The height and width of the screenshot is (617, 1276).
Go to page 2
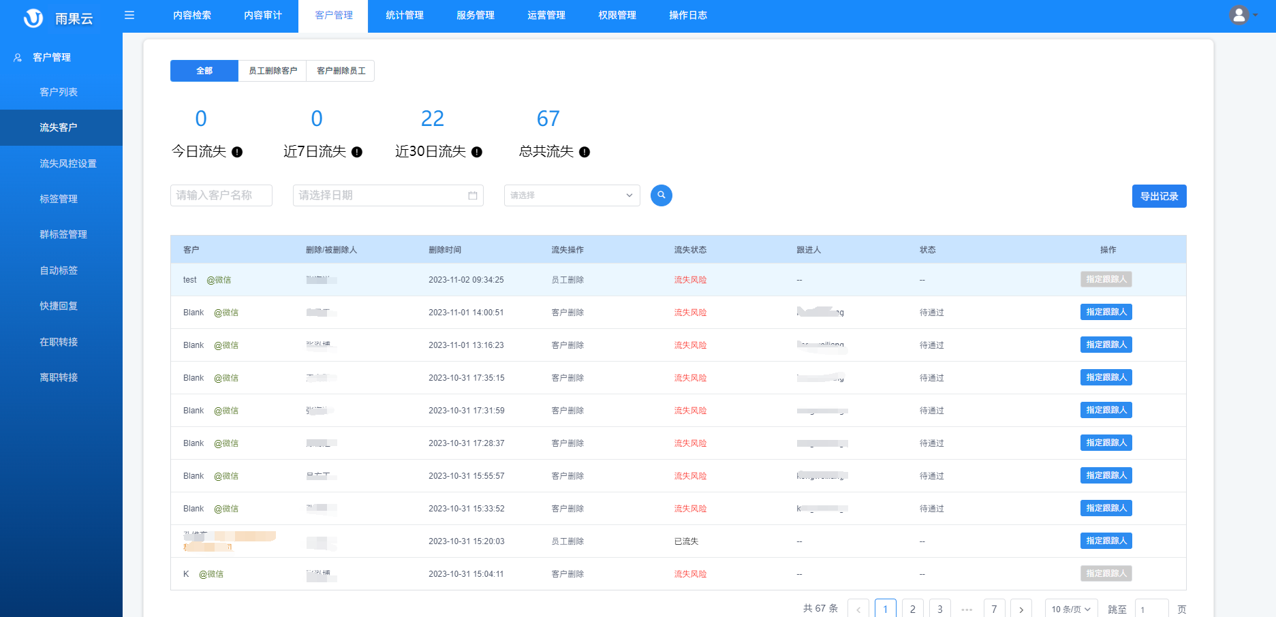[913, 609]
